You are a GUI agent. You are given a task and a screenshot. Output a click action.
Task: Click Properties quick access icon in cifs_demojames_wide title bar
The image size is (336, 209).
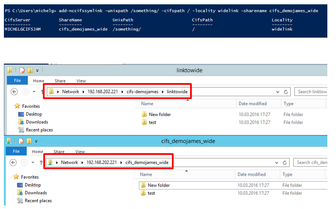(21, 141)
